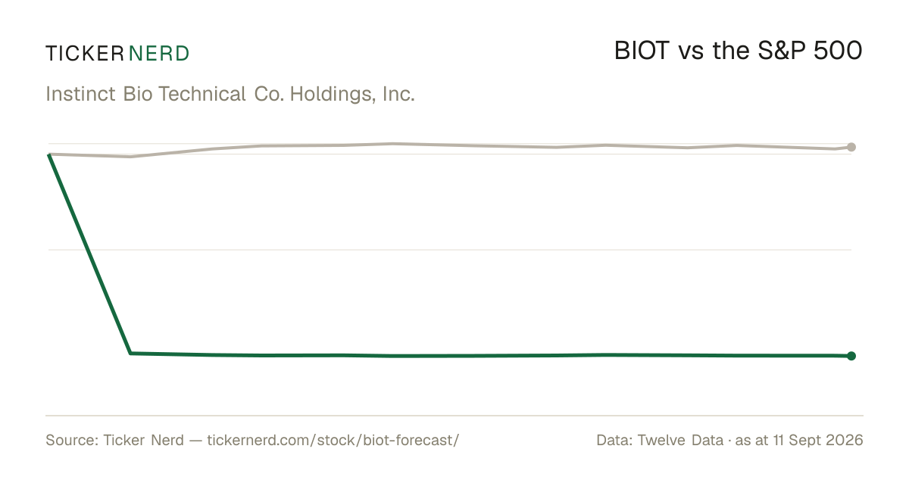Click the elbow where BIOT line bottoms out
This screenshot has width=909, height=477.
tap(131, 353)
